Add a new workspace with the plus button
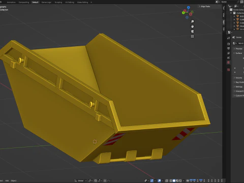This screenshot has height=183, width=244. pos(91,2)
